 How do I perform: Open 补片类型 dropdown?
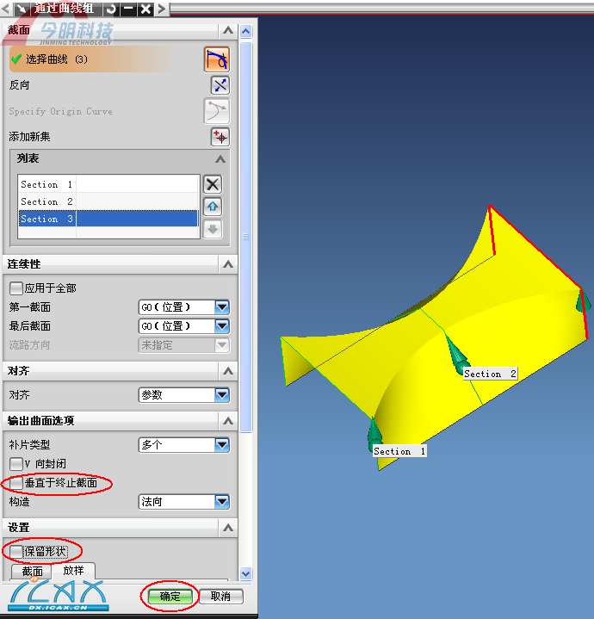[184, 445]
